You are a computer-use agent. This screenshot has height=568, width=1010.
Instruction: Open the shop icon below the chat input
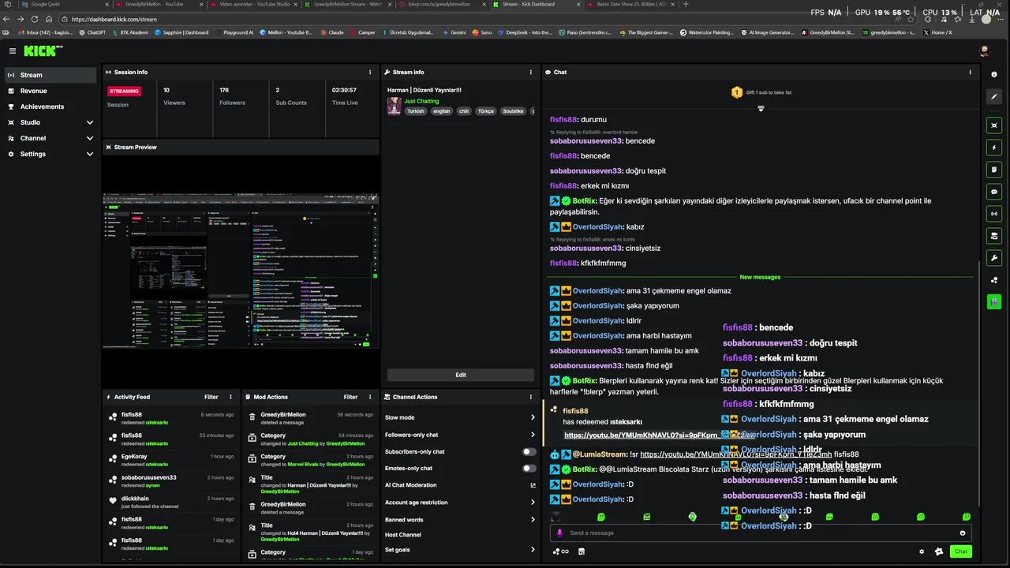coord(582,551)
